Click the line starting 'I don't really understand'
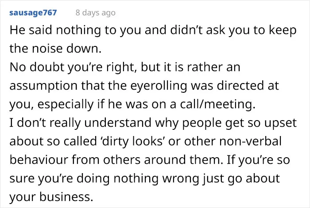Screen dimensions: 310x208 pos(153,123)
